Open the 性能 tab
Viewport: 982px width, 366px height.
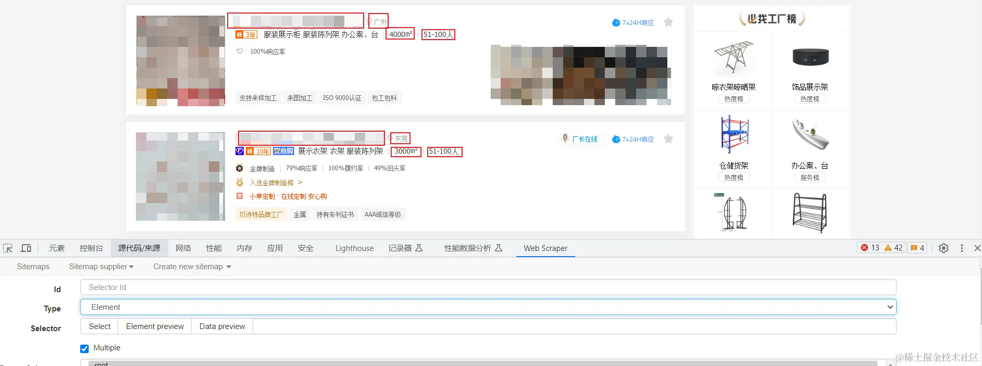(214, 248)
